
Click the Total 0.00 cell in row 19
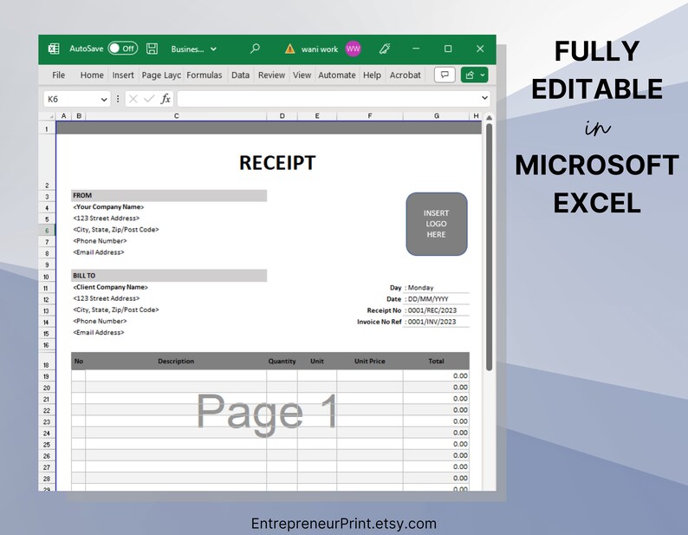coord(437,376)
